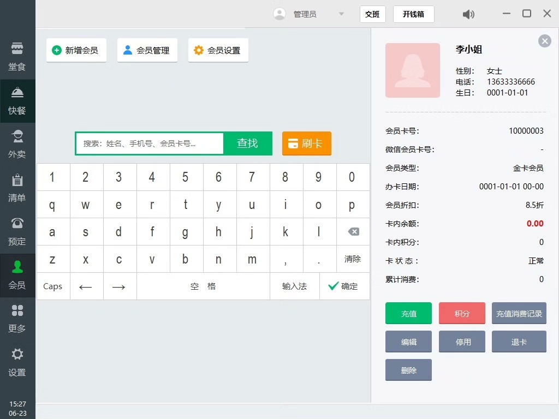
Task: Mute the speaker volume icon
Action: [x=468, y=14]
